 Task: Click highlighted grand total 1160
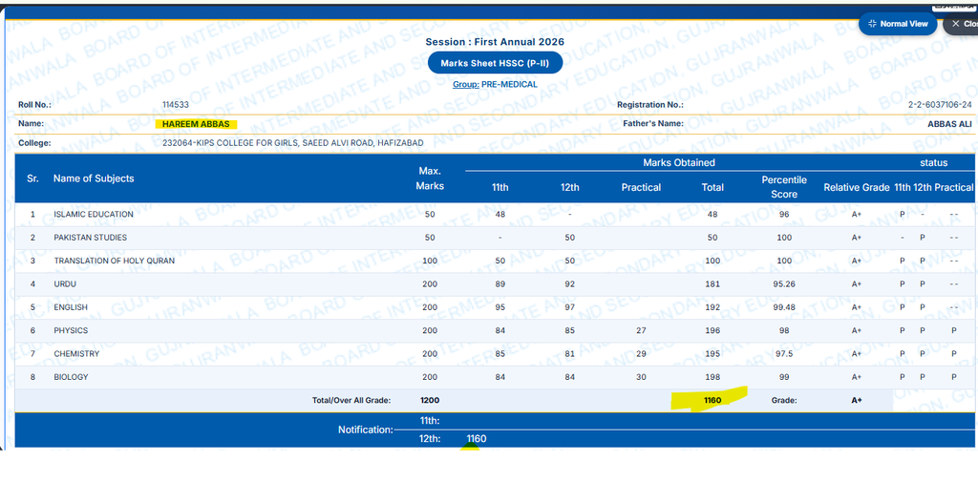712,400
